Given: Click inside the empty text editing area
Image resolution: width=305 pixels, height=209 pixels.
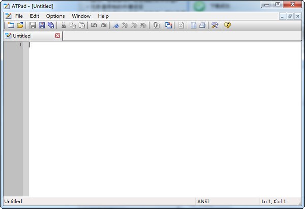Looking at the screenshot, I should click(x=163, y=117).
